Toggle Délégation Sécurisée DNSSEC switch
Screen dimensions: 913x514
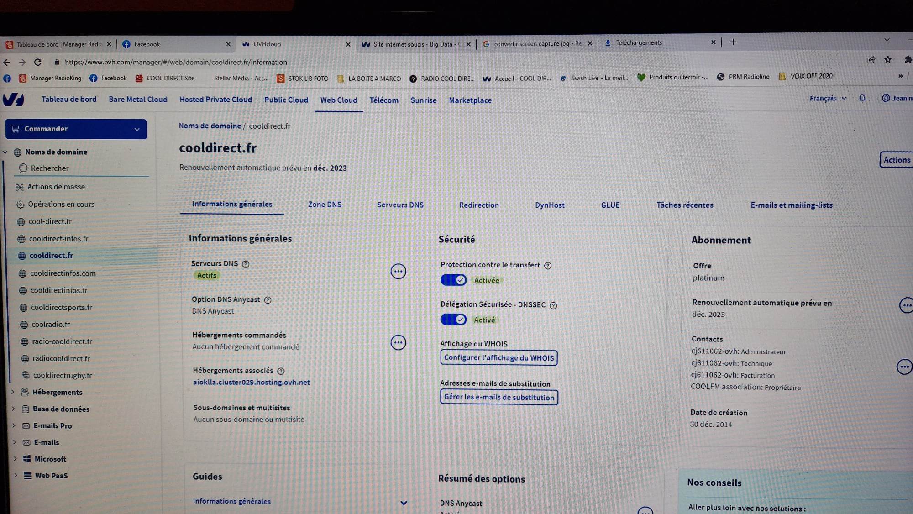[453, 320]
